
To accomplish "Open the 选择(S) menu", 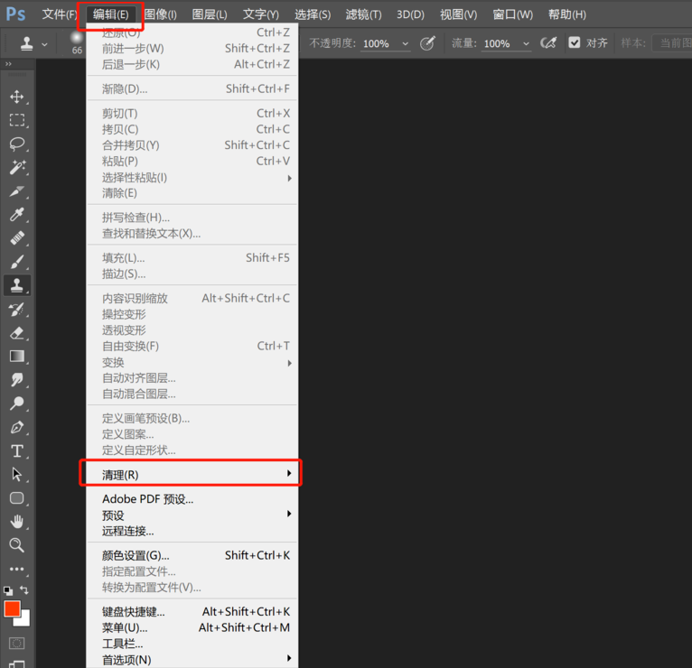I will (x=312, y=14).
